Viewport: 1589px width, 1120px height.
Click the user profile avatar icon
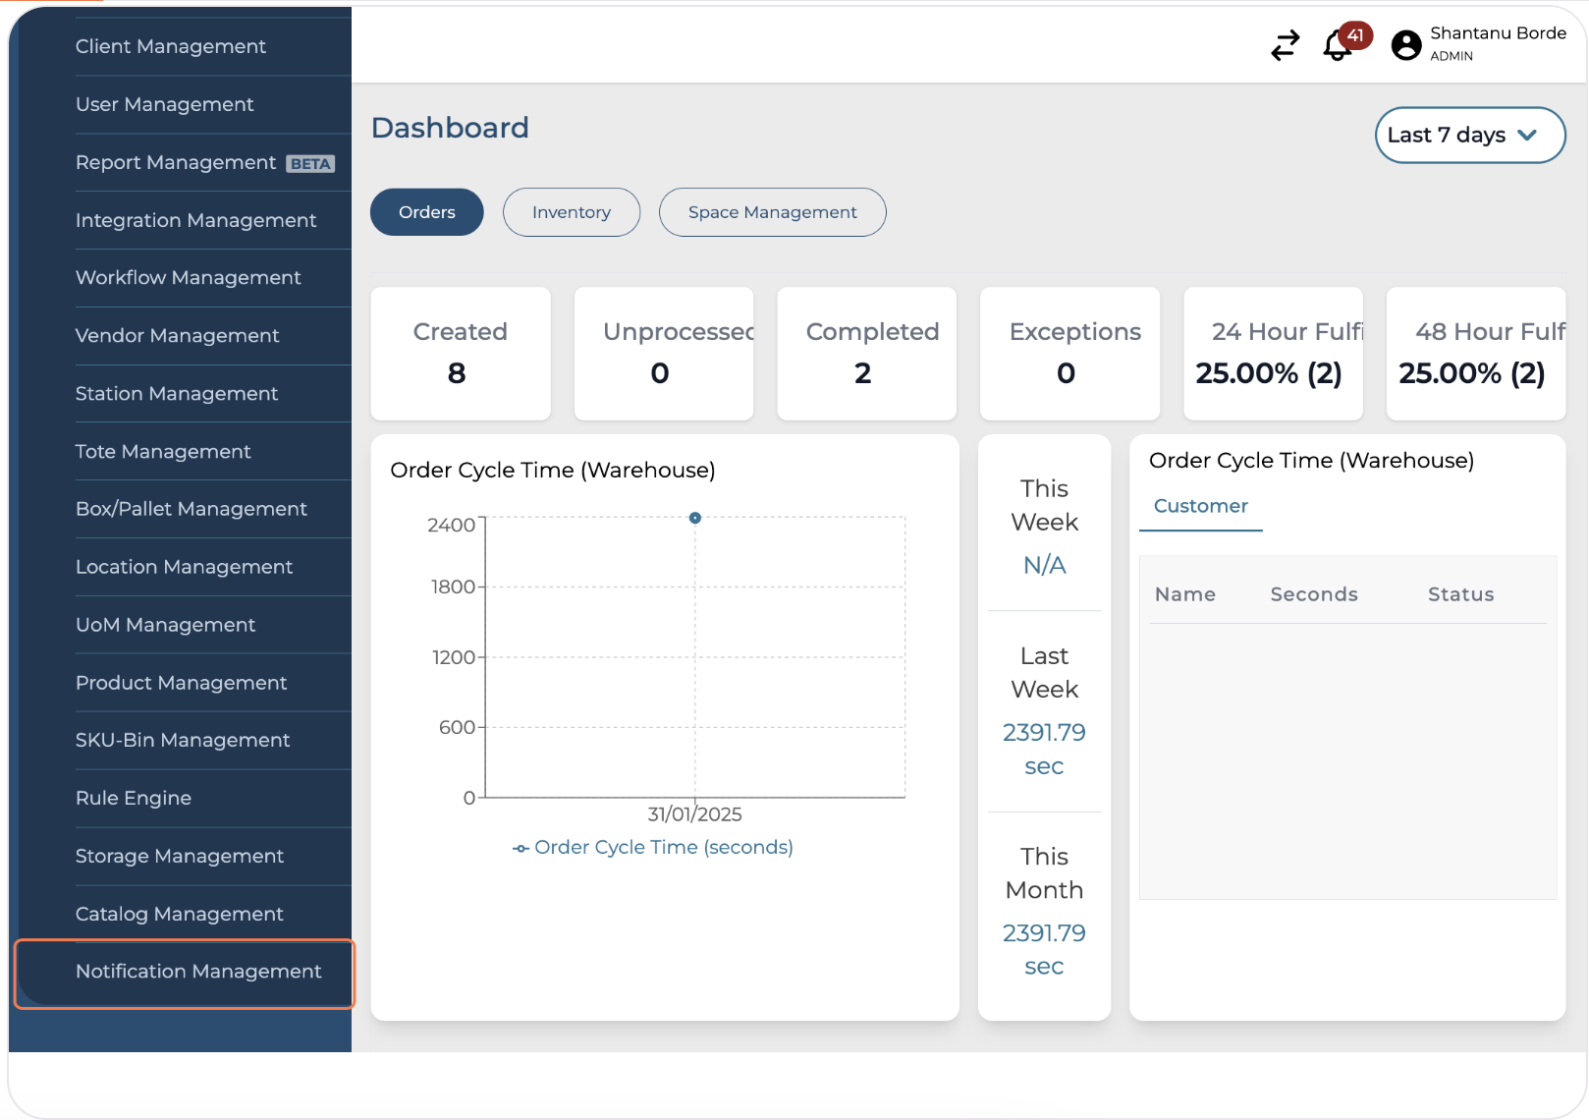click(x=1405, y=45)
